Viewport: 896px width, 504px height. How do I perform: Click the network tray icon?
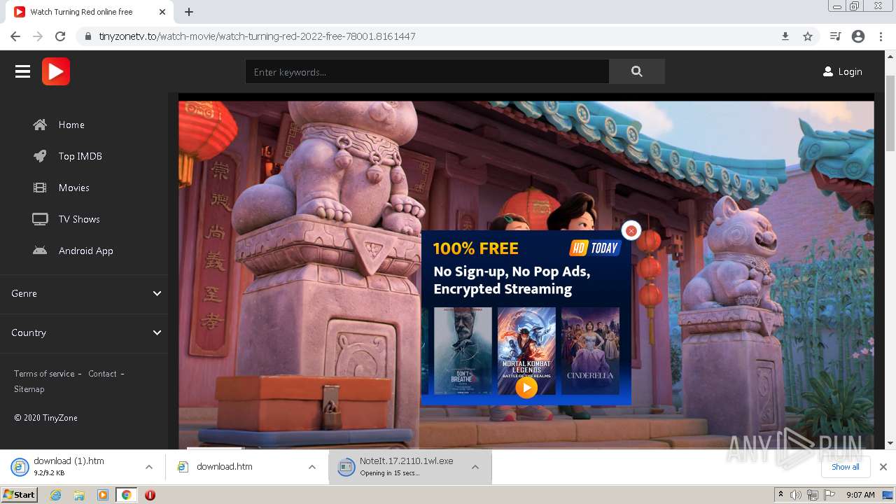(x=813, y=495)
